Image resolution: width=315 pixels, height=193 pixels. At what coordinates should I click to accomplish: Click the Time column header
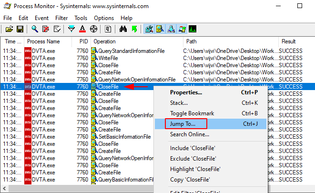click(13, 41)
